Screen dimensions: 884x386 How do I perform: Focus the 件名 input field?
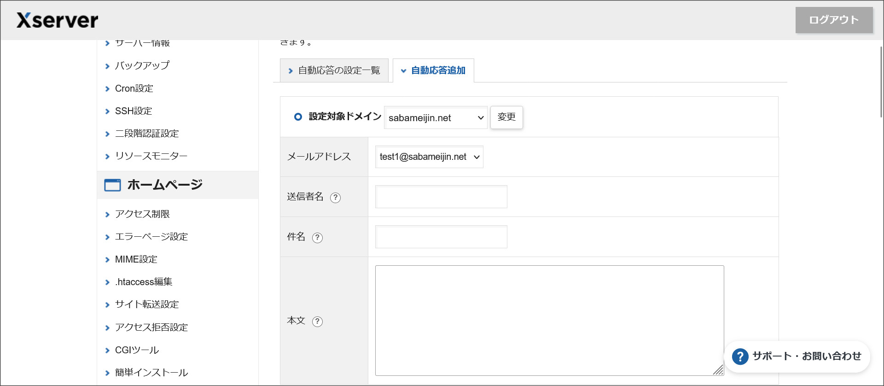coord(441,237)
